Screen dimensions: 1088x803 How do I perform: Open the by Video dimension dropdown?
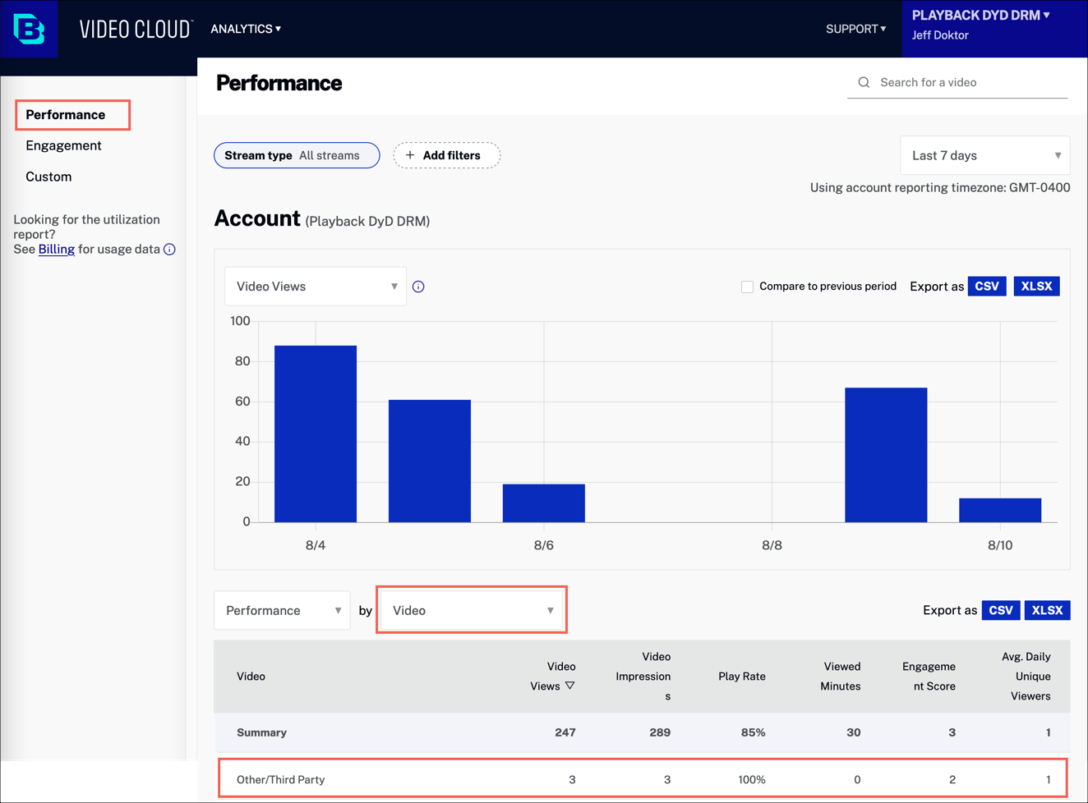pos(472,610)
